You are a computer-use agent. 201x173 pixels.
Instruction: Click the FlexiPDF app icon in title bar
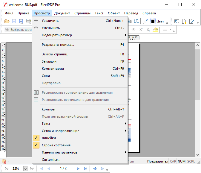(5, 4)
